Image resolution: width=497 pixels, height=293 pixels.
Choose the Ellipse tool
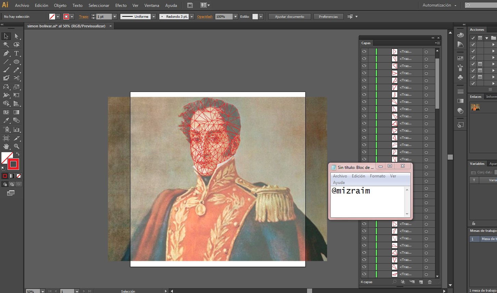coord(16,62)
